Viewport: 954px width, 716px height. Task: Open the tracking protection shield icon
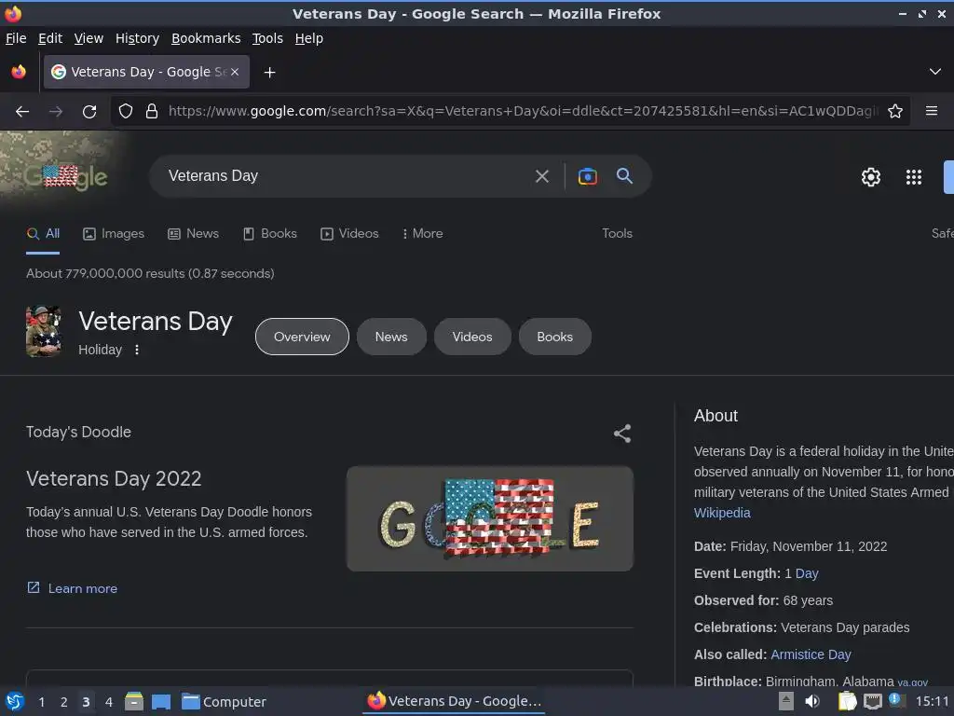126,112
